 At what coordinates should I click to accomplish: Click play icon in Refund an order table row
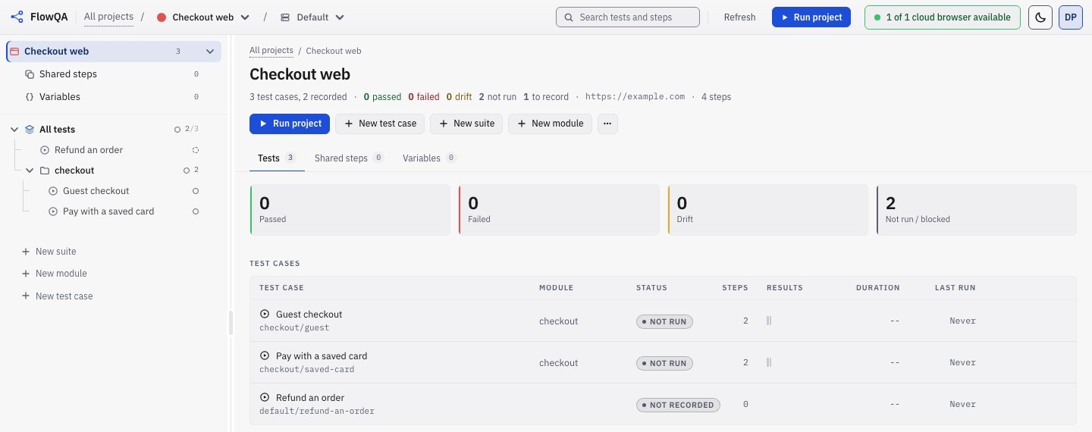(x=265, y=397)
